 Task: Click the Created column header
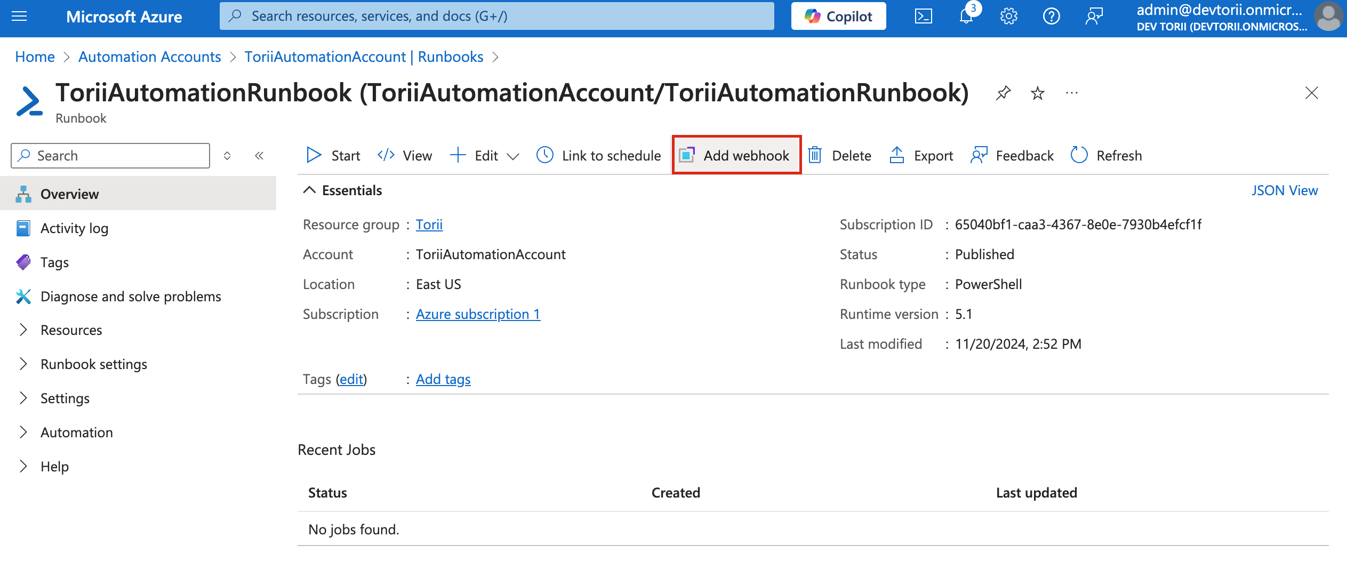(676, 493)
